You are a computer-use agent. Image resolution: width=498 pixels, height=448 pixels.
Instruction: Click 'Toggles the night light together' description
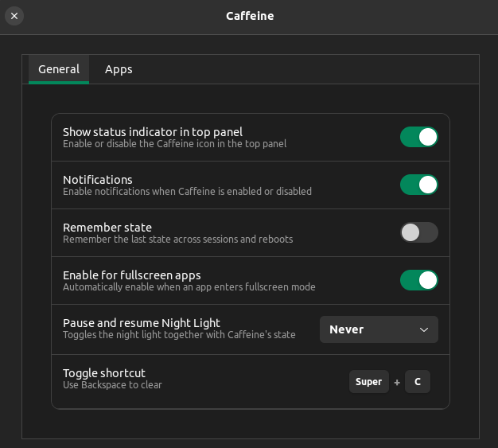pyautogui.click(x=179, y=335)
